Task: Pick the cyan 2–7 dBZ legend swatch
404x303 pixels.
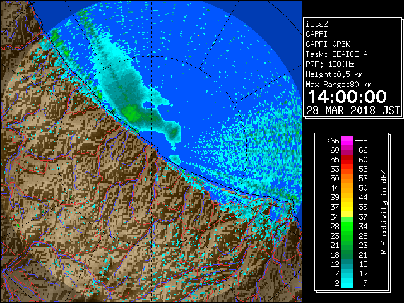Action: 347,283
